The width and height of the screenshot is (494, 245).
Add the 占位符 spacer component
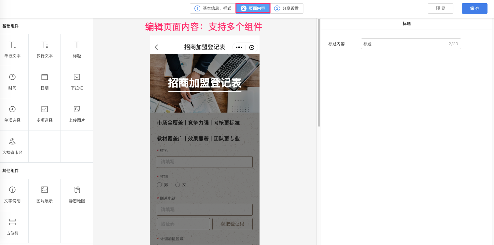click(12, 227)
